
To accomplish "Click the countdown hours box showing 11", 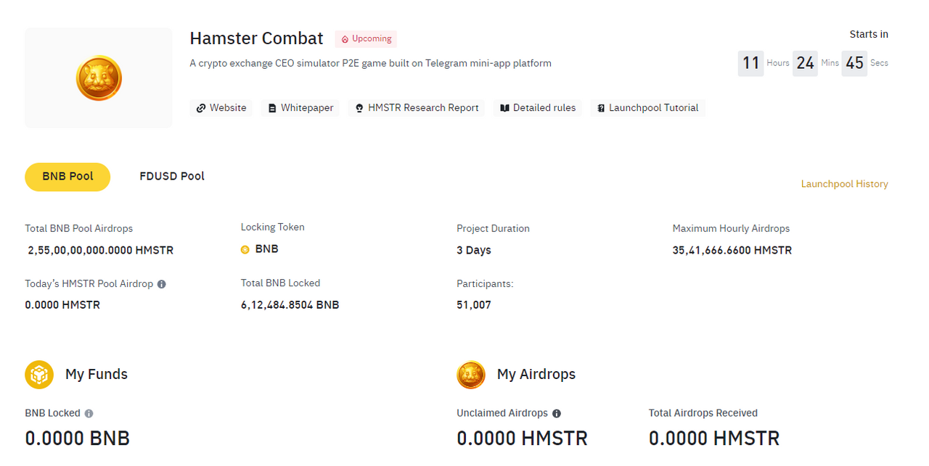I will 750,63.
